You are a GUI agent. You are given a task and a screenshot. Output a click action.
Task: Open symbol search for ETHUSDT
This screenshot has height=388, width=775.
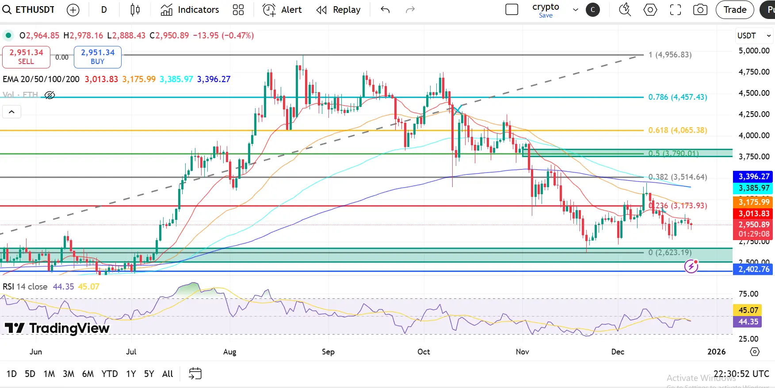pyautogui.click(x=28, y=10)
